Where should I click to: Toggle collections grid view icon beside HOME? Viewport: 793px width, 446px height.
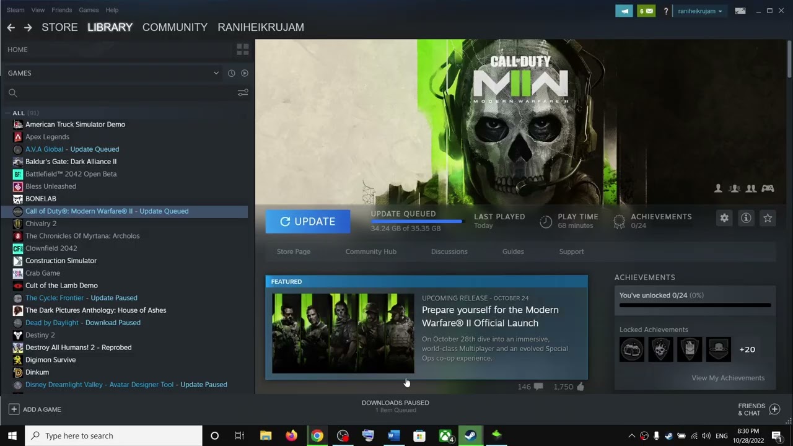tap(243, 50)
